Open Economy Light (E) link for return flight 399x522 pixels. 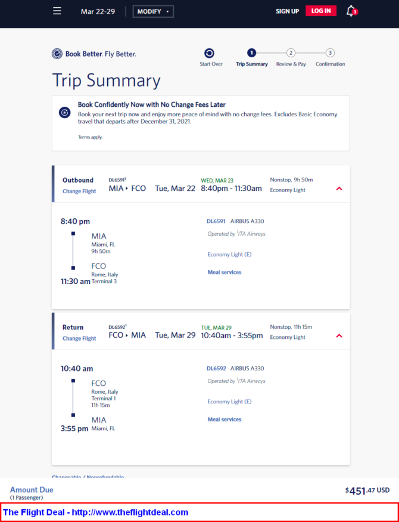pyautogui.click(x=229, y=401)
